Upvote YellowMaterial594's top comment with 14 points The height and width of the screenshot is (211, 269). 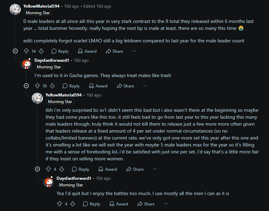tap(26, 51)
